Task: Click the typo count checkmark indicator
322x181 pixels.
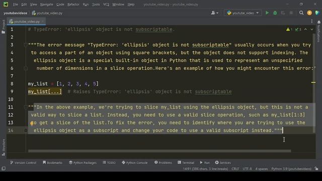Action: pyautogui.click(x=298, y=30)
